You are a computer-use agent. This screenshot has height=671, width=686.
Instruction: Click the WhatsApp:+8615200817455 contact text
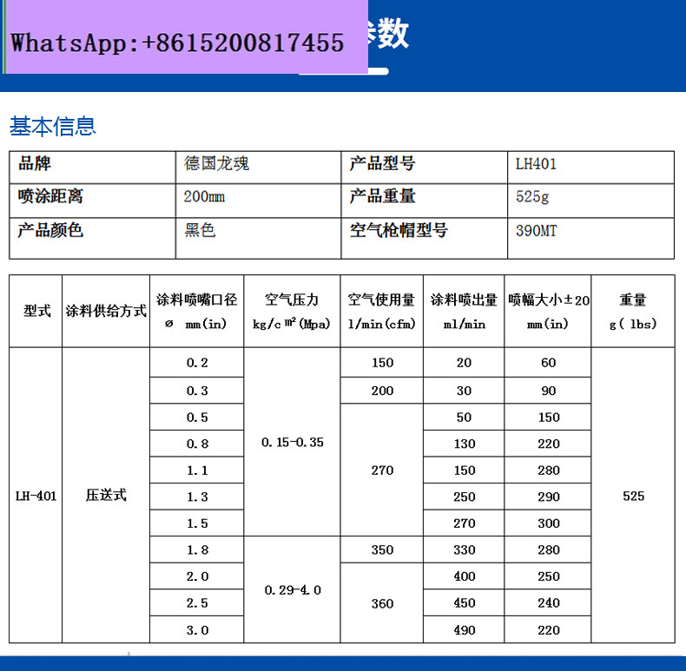tap(177, 43)
